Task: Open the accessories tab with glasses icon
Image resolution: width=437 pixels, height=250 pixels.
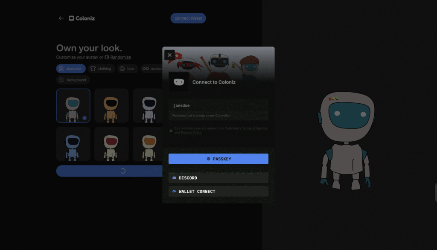Action: click(151, 69)
